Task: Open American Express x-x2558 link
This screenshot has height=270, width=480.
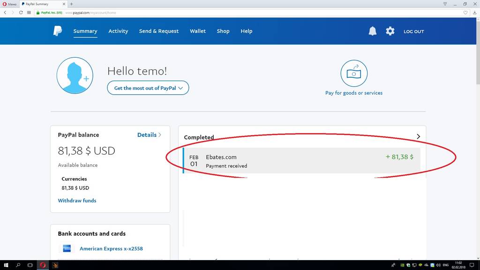Action: click(x=111, y=248)
